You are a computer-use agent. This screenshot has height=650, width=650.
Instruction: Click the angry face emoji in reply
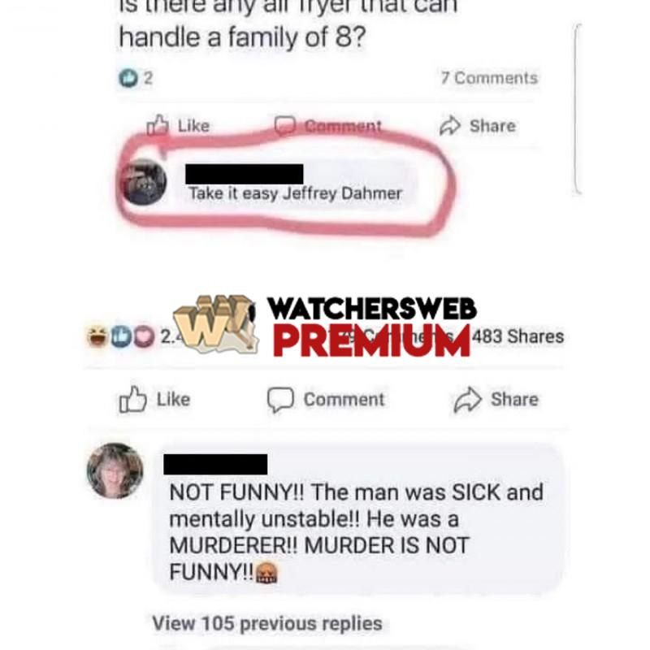click(x=266, y=573)
